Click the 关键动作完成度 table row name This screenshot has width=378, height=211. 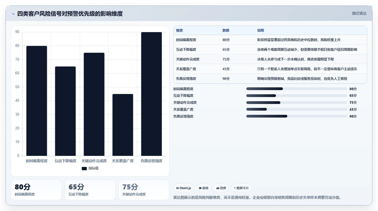(x=188, y=59)
